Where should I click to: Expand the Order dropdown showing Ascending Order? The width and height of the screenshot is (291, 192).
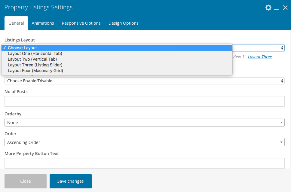[x=144, y=142]
